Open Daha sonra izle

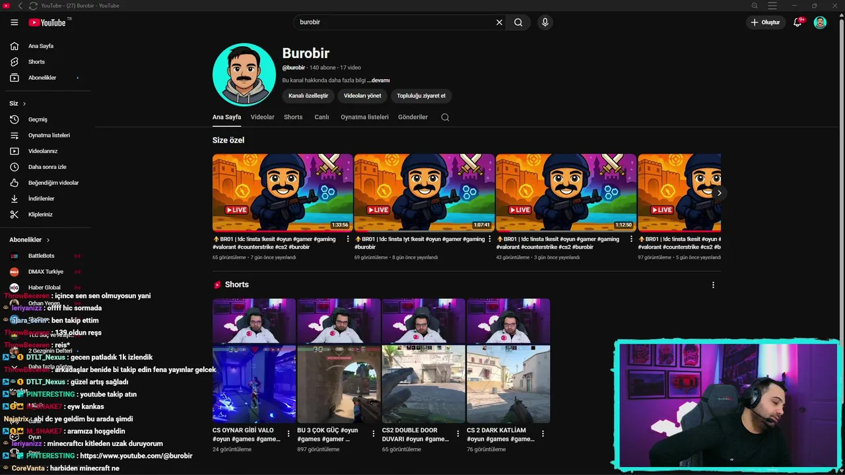(x=46, y=167)
